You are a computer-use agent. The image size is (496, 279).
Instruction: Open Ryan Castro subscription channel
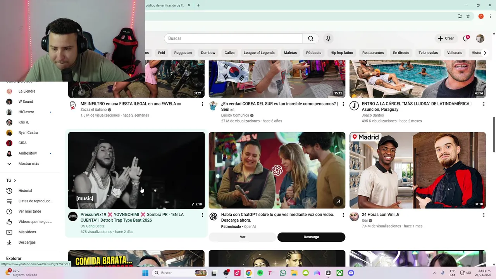(29, 133)
